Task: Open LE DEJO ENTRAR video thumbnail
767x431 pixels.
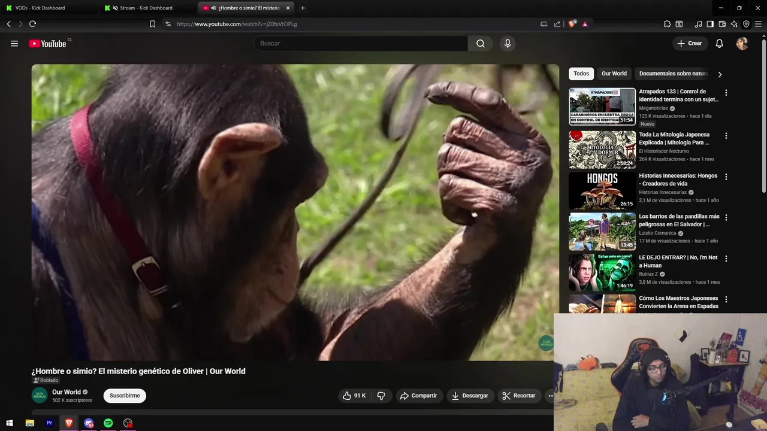Action: coord(602,272)
